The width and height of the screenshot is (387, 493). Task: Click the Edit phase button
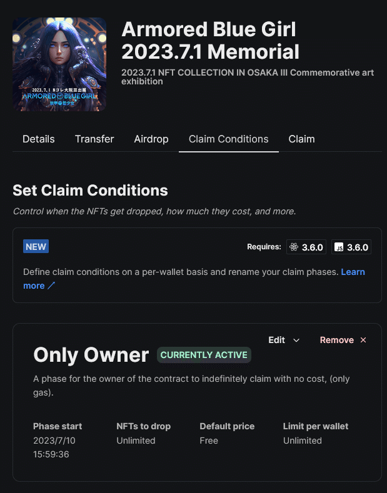pyautogui.click(x=277, y=340)
